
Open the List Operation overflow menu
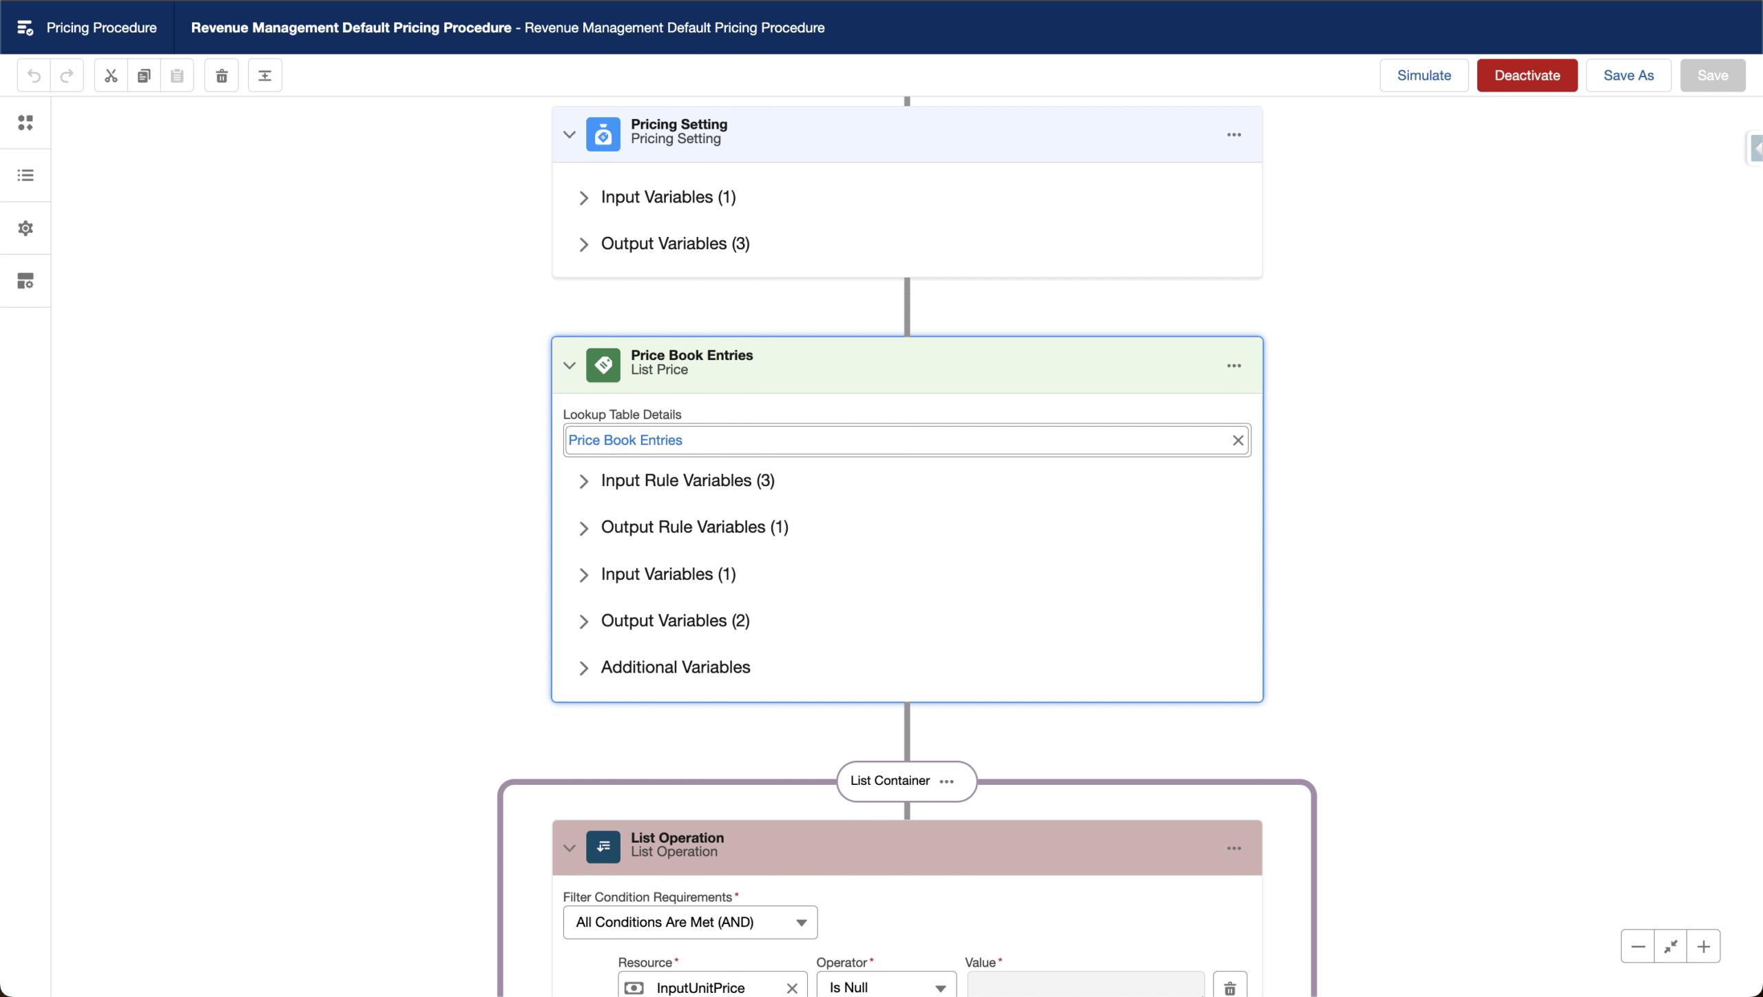pos(1233,848)
